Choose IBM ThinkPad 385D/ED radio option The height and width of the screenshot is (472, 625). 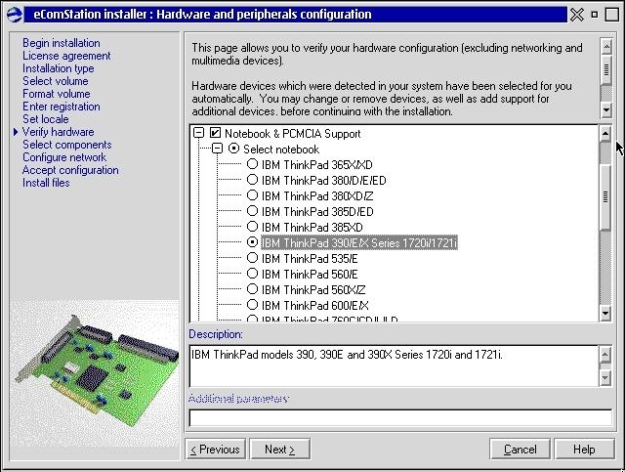(252, 211)
